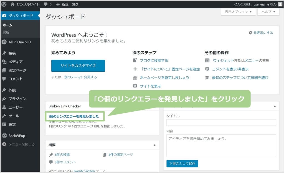Screen dimensions: 284x173
Task: Click the 非表示にする link
Action: (x=263, y=33)
